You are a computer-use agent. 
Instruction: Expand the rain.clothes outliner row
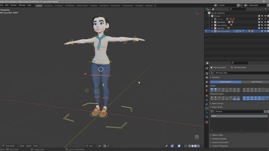212,25
